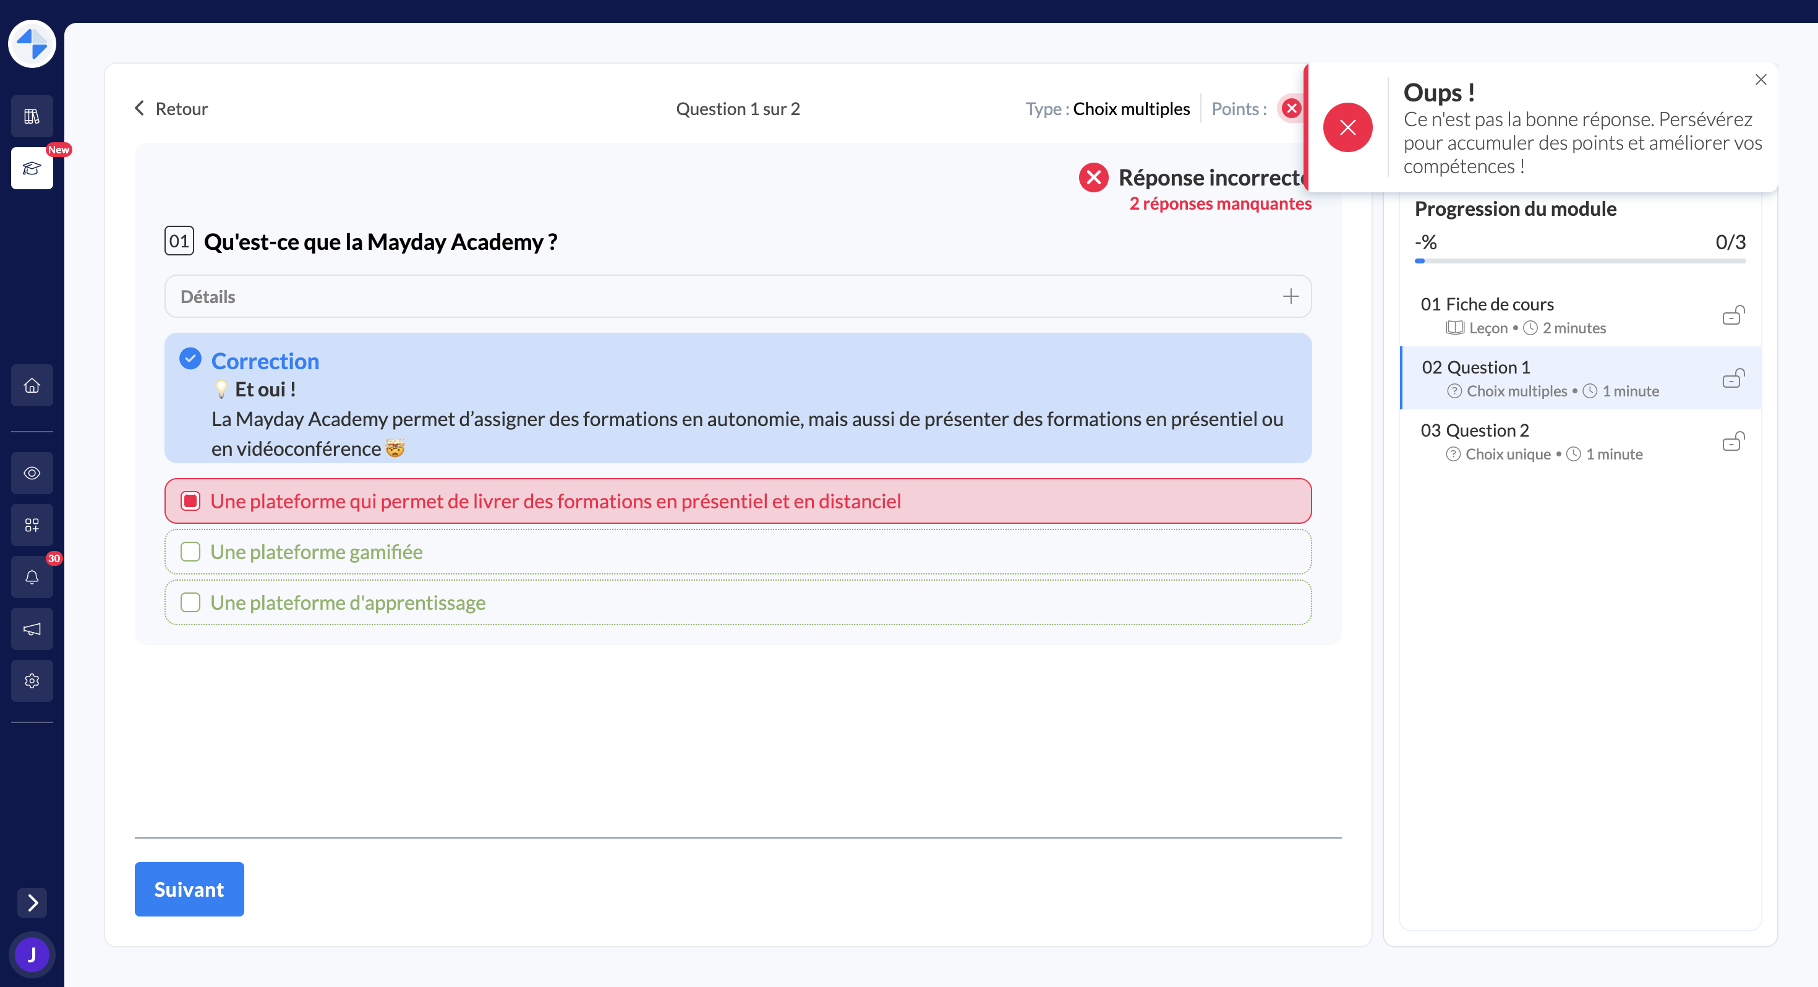Go to the home sidebar icon

pyautogui.click(x=32, y=385)
